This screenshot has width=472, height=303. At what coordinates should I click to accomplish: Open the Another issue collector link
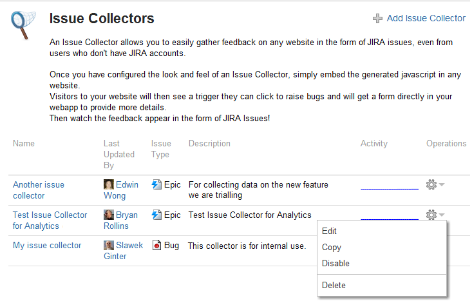[39, 190]
